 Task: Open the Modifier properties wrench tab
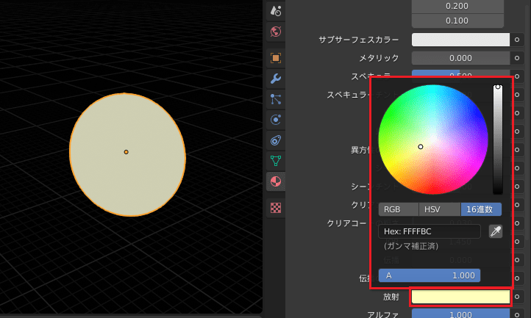pos(276,79)
